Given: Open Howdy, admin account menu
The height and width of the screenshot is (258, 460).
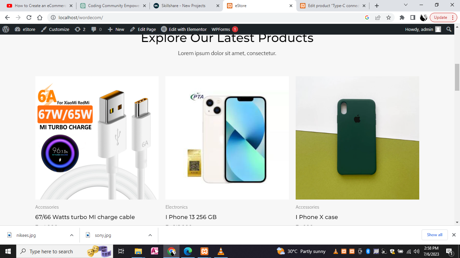Looking at the screenshot, I should 423,29.
